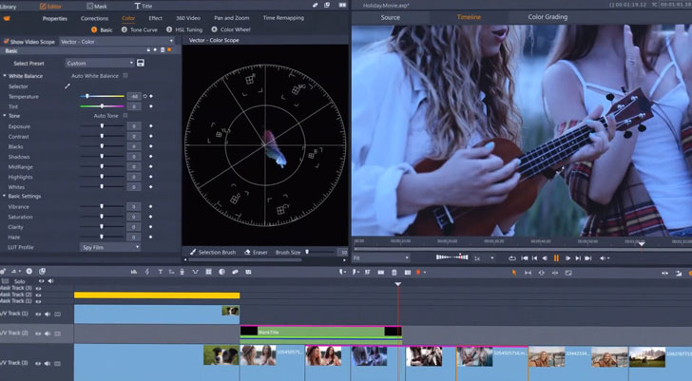Choose the Eraser tool under the scope
The image size is (692, 381).
(255, 253)
